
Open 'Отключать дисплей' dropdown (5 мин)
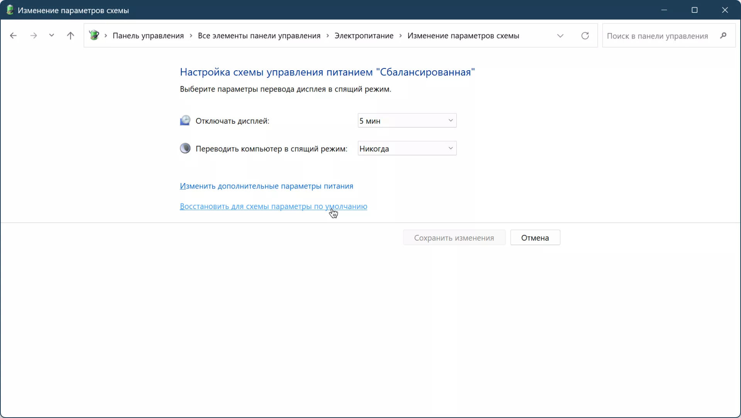pos(407,121)
